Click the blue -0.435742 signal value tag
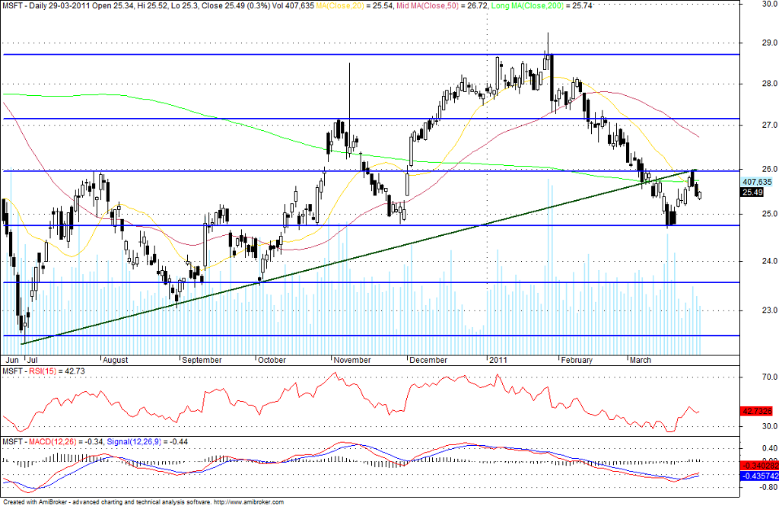The height and width of the screenshot is (506, 779). pos(759,476)
